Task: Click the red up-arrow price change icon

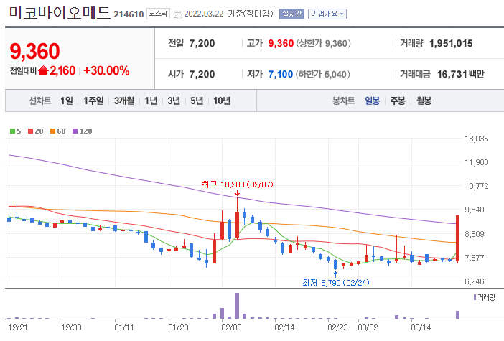Action: (43, 70)
